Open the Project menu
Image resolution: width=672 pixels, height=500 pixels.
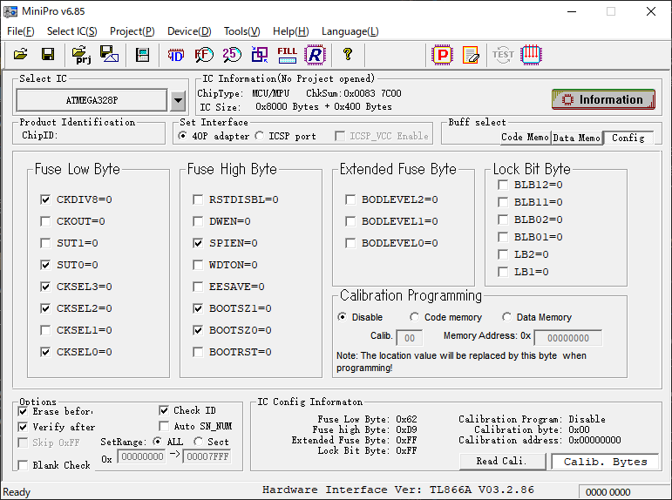coord(132,31)
